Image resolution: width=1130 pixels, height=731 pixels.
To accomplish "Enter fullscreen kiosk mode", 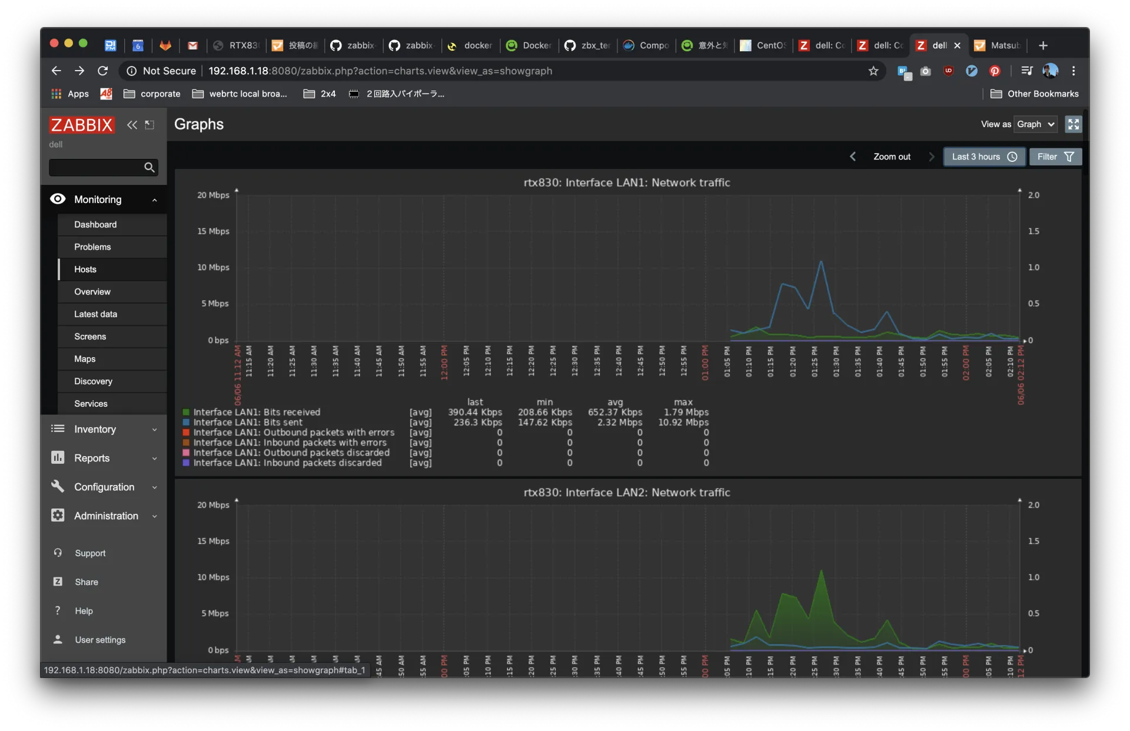I will [x=1073, y=124].
